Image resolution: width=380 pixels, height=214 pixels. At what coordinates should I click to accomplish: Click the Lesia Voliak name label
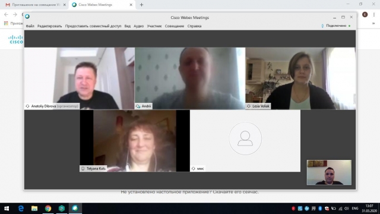coord(261,106)
